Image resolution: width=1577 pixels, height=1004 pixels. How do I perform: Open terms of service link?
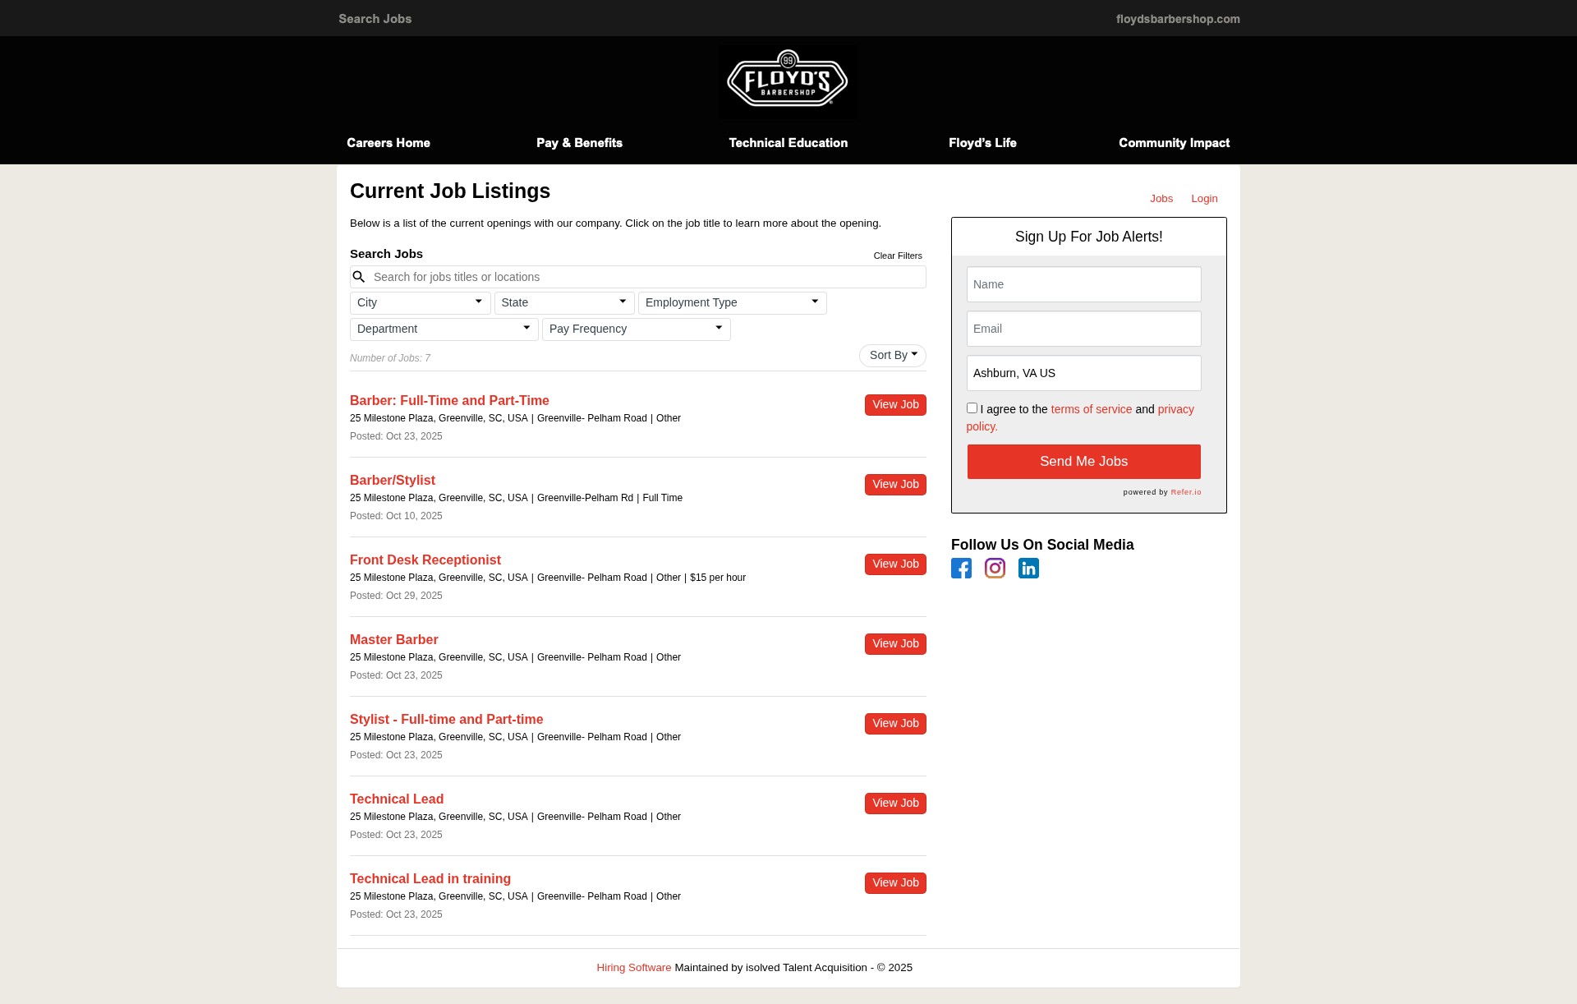[x=1091, y=409]
